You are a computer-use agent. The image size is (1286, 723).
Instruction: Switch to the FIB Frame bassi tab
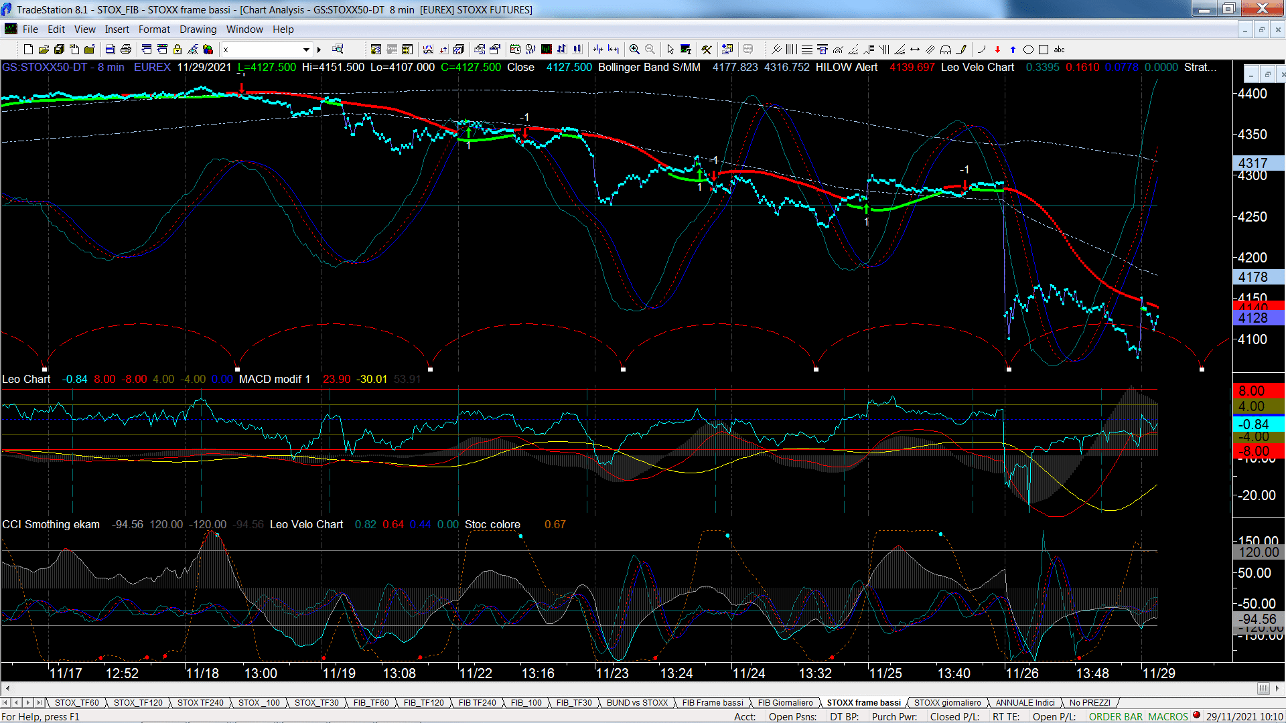(x=713, y=703)
